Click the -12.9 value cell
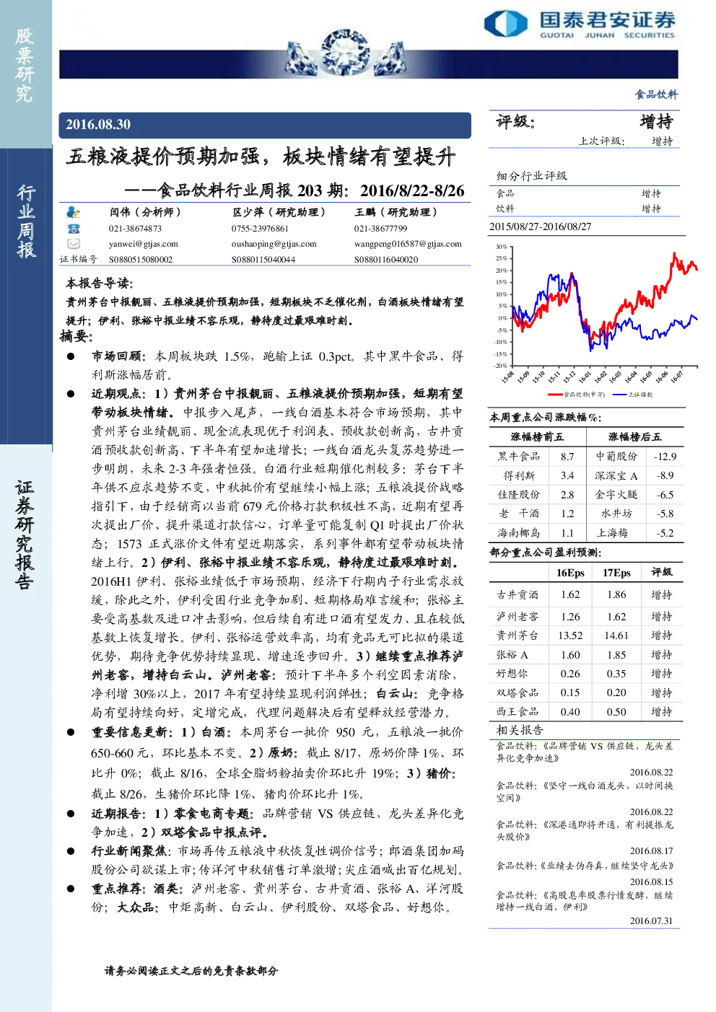 coord(665,457)
